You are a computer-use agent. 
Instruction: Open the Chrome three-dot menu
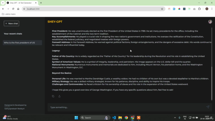point(212,9)
